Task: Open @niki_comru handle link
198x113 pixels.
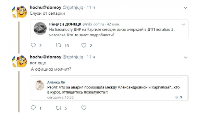Action: [x=93, y=24]
